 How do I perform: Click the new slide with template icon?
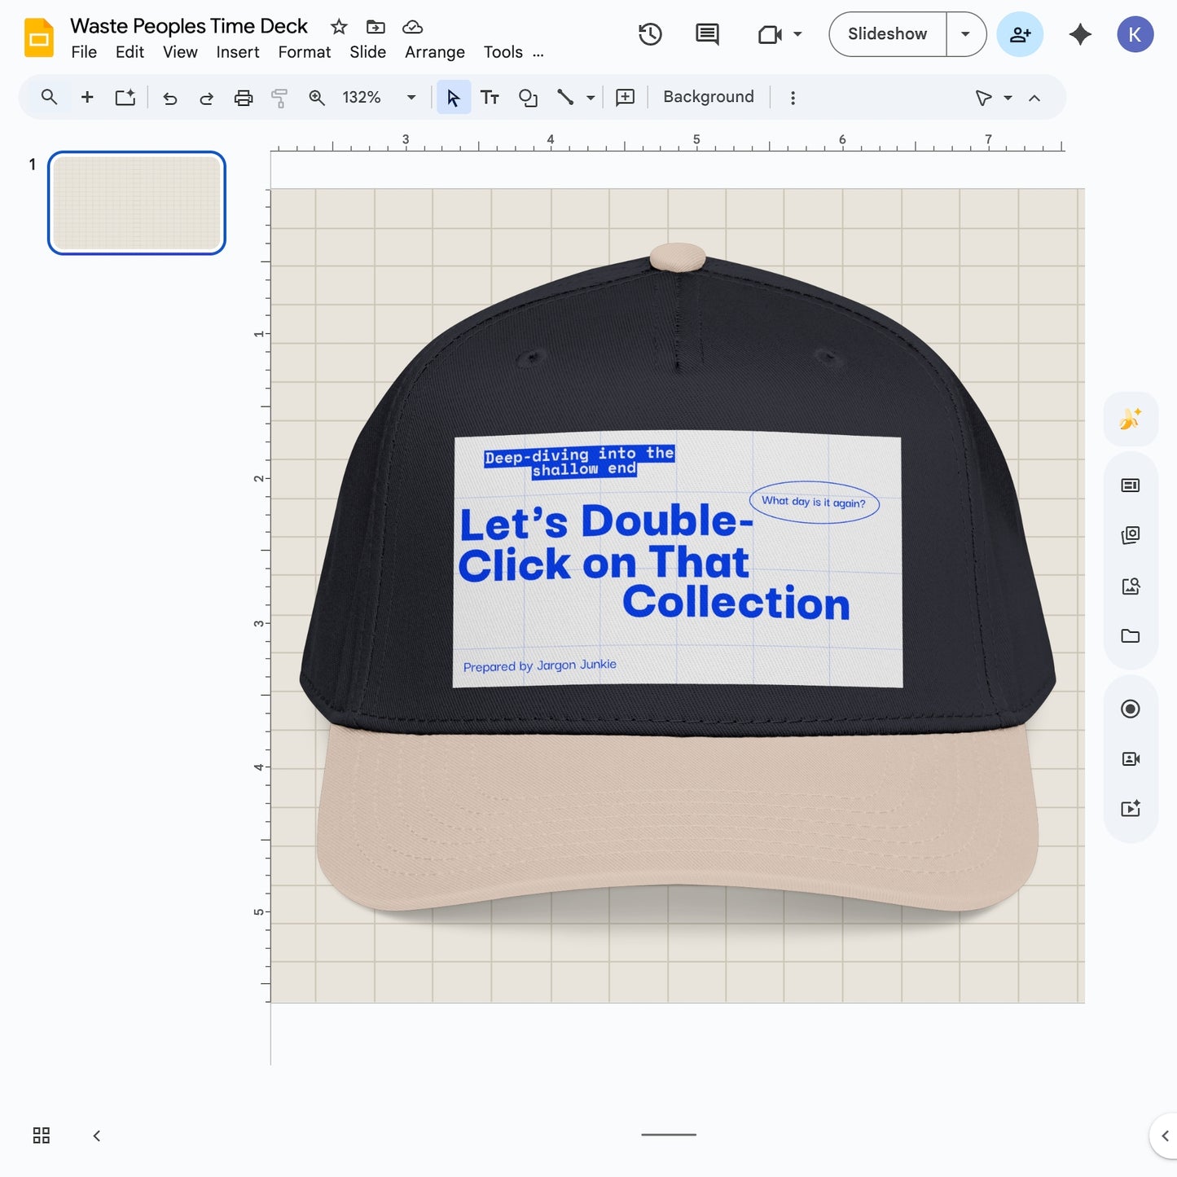click(x=125, y=97)
